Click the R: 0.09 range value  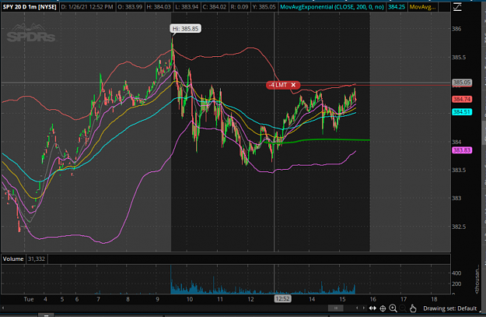coord(240,7)
